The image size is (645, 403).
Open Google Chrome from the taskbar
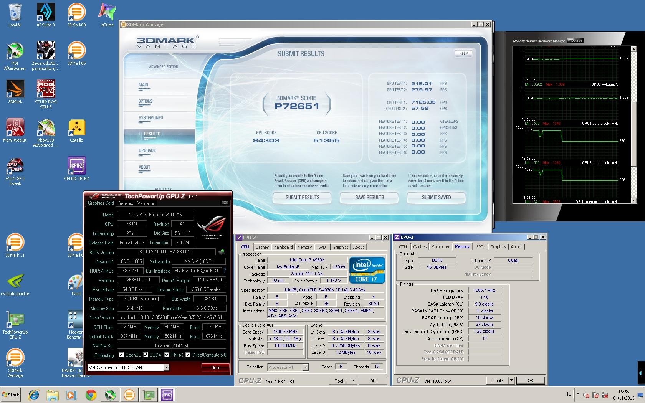[x=91, y=395]
